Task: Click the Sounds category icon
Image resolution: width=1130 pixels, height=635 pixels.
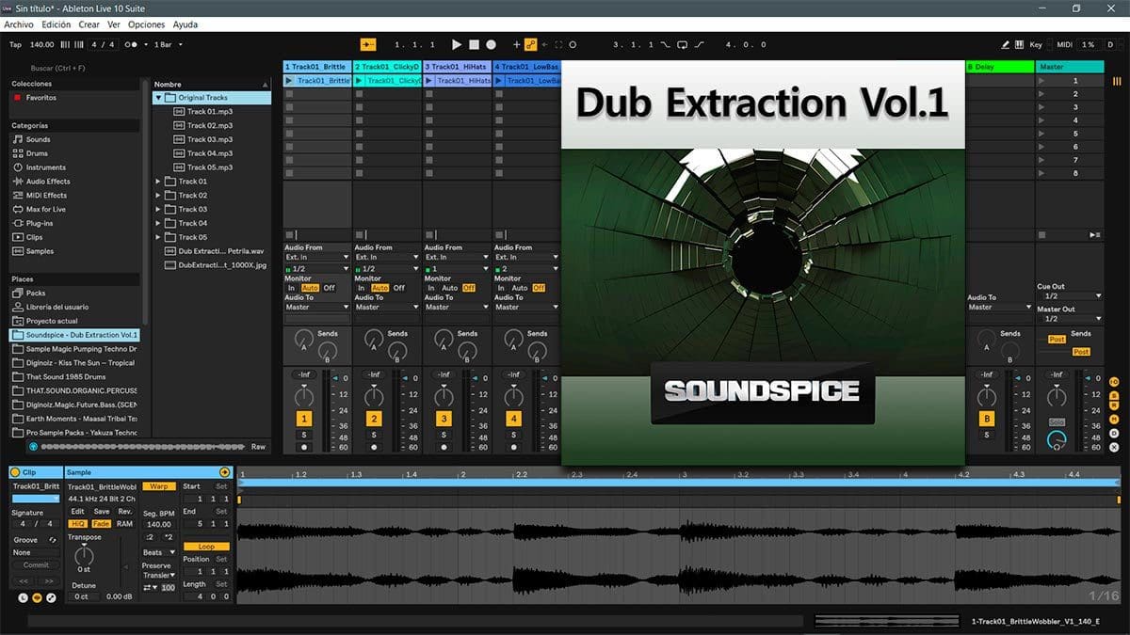Action: tap(18, 139)
